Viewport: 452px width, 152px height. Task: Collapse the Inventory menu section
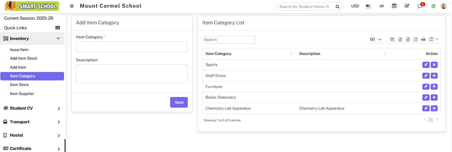(32, 39)
